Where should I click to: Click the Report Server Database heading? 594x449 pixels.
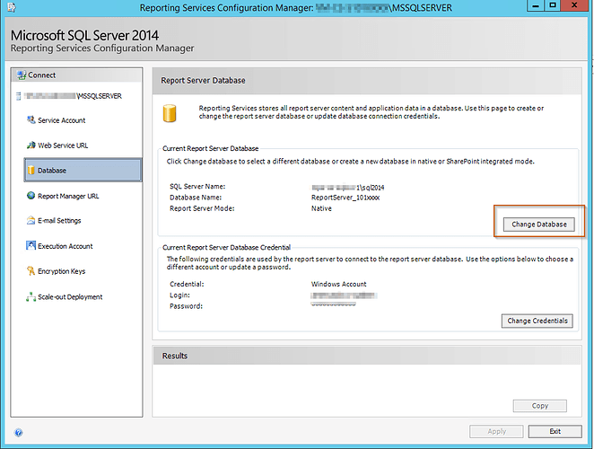203,81
